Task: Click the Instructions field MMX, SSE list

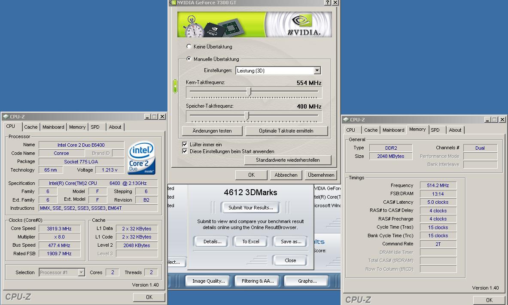Action: click(x=98, y=208)
